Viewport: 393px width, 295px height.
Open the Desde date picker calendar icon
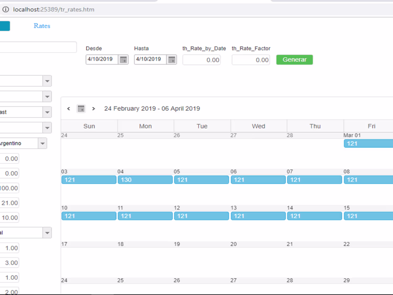click(123, 60)
